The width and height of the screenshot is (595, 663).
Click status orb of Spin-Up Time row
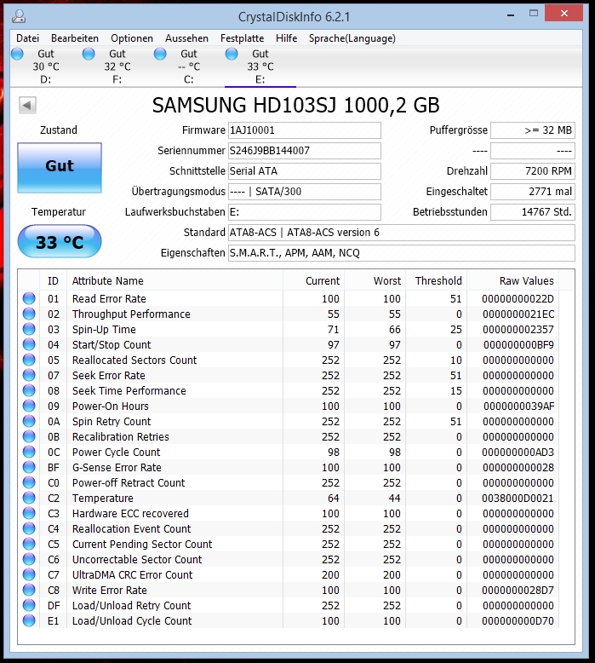pos(29,329)
